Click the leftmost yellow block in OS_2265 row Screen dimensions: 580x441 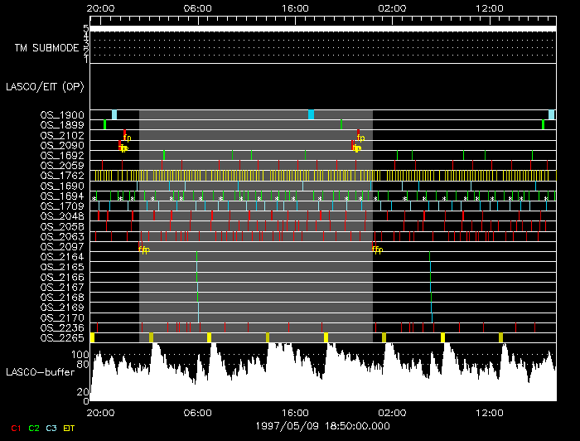(93, 337)
